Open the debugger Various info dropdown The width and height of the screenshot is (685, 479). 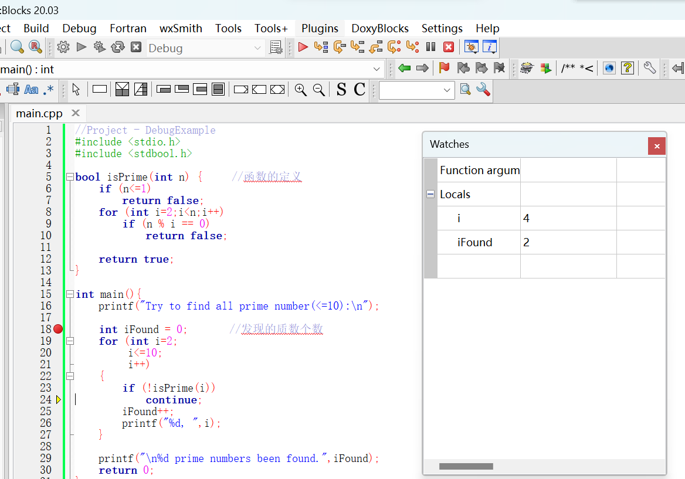490,47
